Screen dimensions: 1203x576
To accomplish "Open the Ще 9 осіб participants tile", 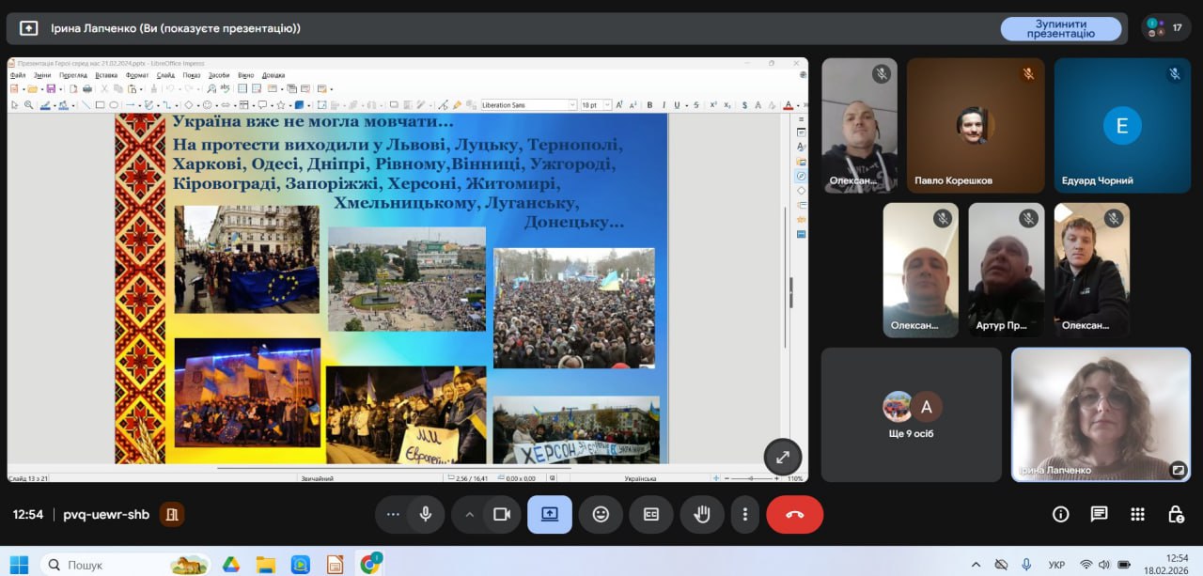I will (x=911, y=414).
